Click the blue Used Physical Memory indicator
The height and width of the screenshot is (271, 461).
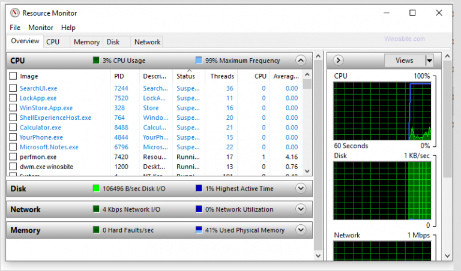tap(199, 230)
